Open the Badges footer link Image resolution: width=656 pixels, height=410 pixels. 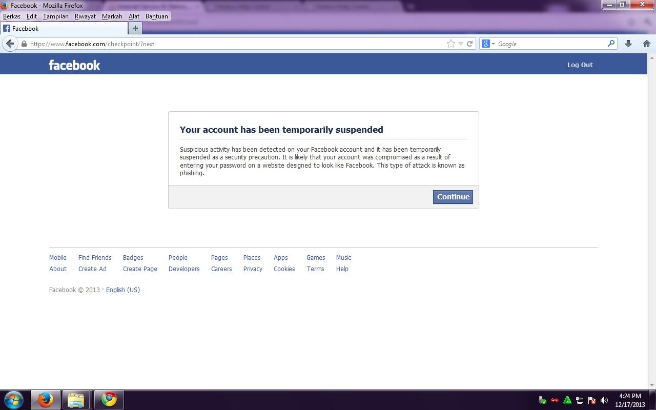click(133, 258)
